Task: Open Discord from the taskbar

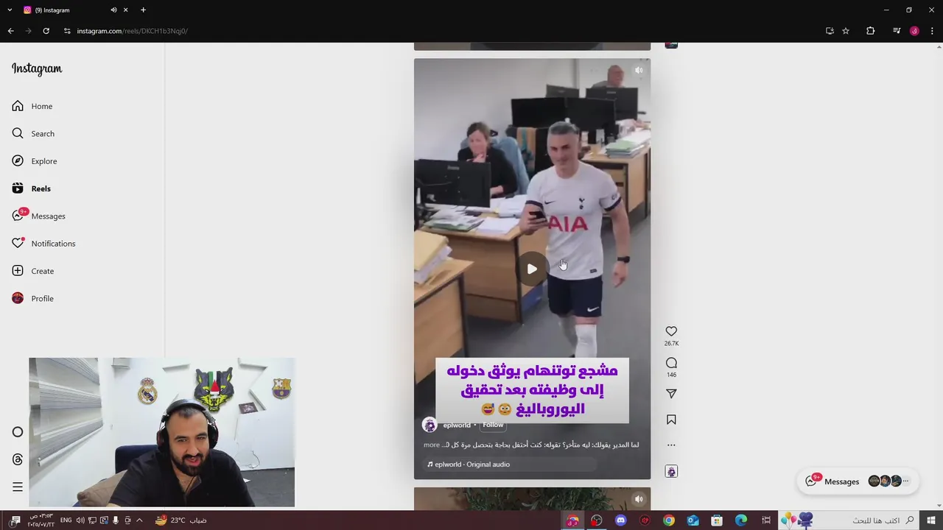Action: [x=620, y=520]
